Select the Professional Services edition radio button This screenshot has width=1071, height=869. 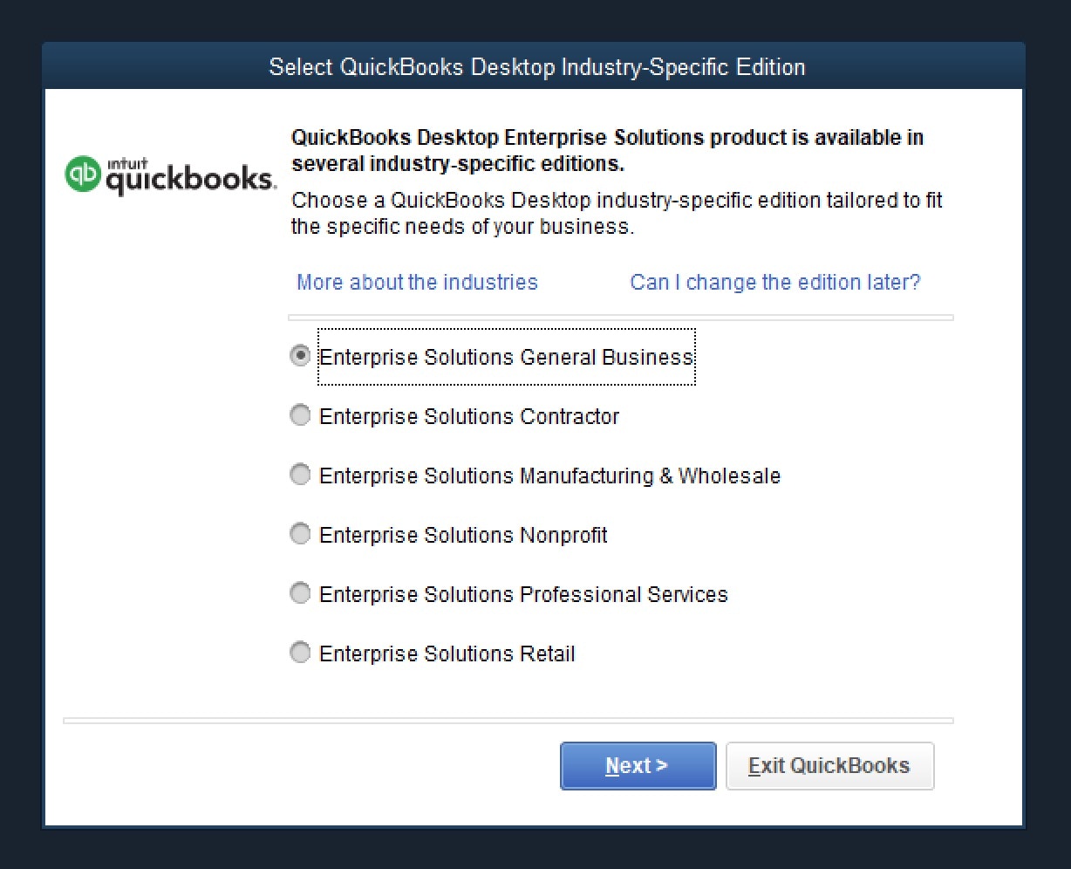[300, 593]
